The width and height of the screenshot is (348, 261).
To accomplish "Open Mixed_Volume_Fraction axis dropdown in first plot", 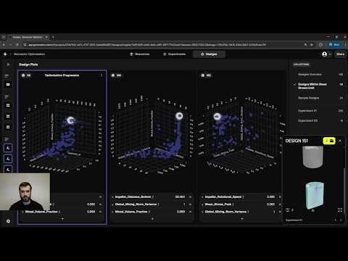I will point(43,212).
